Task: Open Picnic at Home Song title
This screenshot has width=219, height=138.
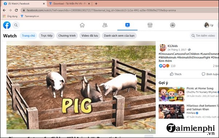Action: (x=200, y=88)
